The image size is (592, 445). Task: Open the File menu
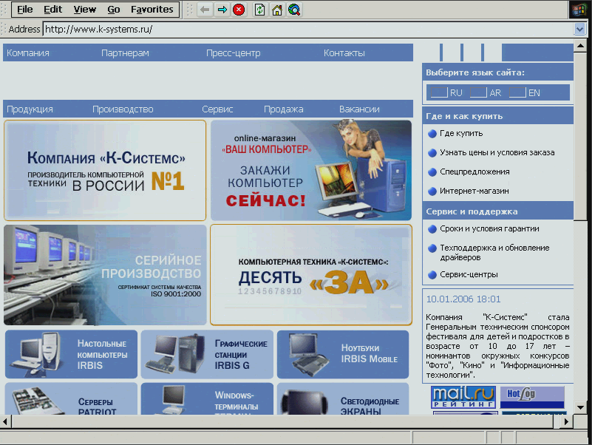[25, 10]
